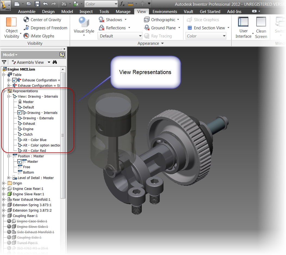286x255 pixels.
Task: Switch to the Inspect ribbon tab
Action: tap(86, 12)
